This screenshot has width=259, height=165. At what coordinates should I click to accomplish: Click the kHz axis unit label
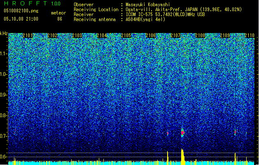(x=4, y=33)
